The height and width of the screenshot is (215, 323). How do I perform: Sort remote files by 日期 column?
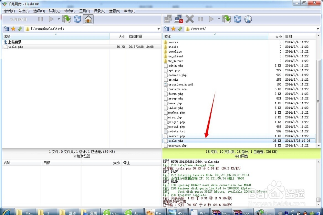click(299, 36)
